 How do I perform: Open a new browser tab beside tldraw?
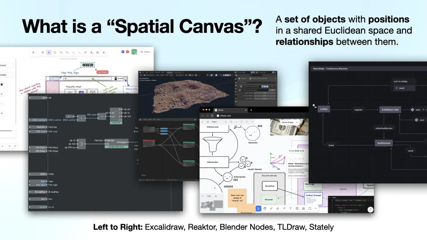click(x=251, y=110)
